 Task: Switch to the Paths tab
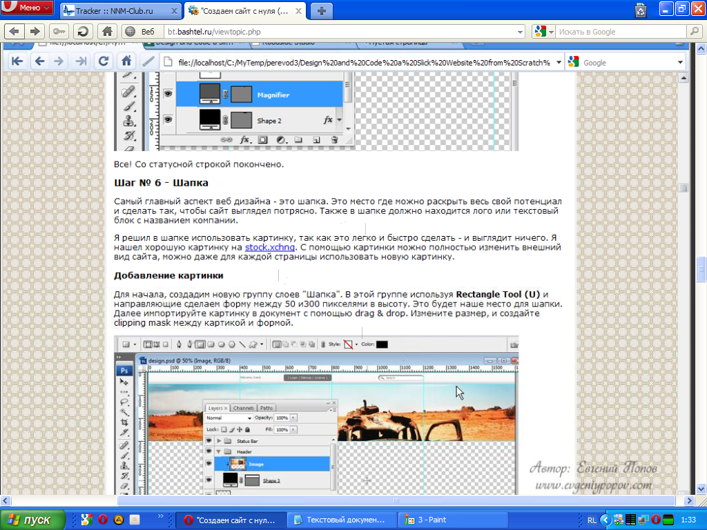(x=267, y=408)
